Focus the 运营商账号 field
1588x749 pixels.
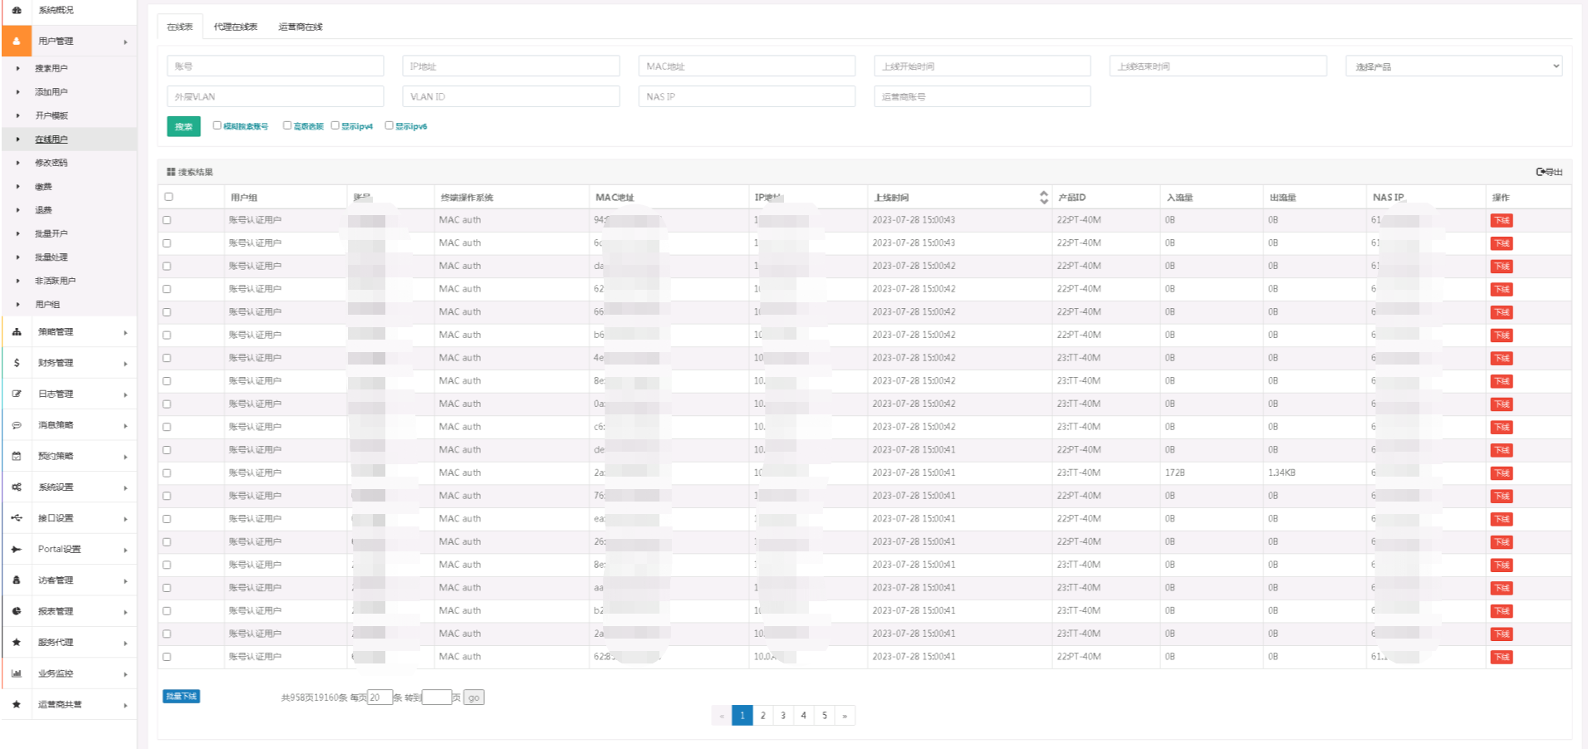click(983, 96)
